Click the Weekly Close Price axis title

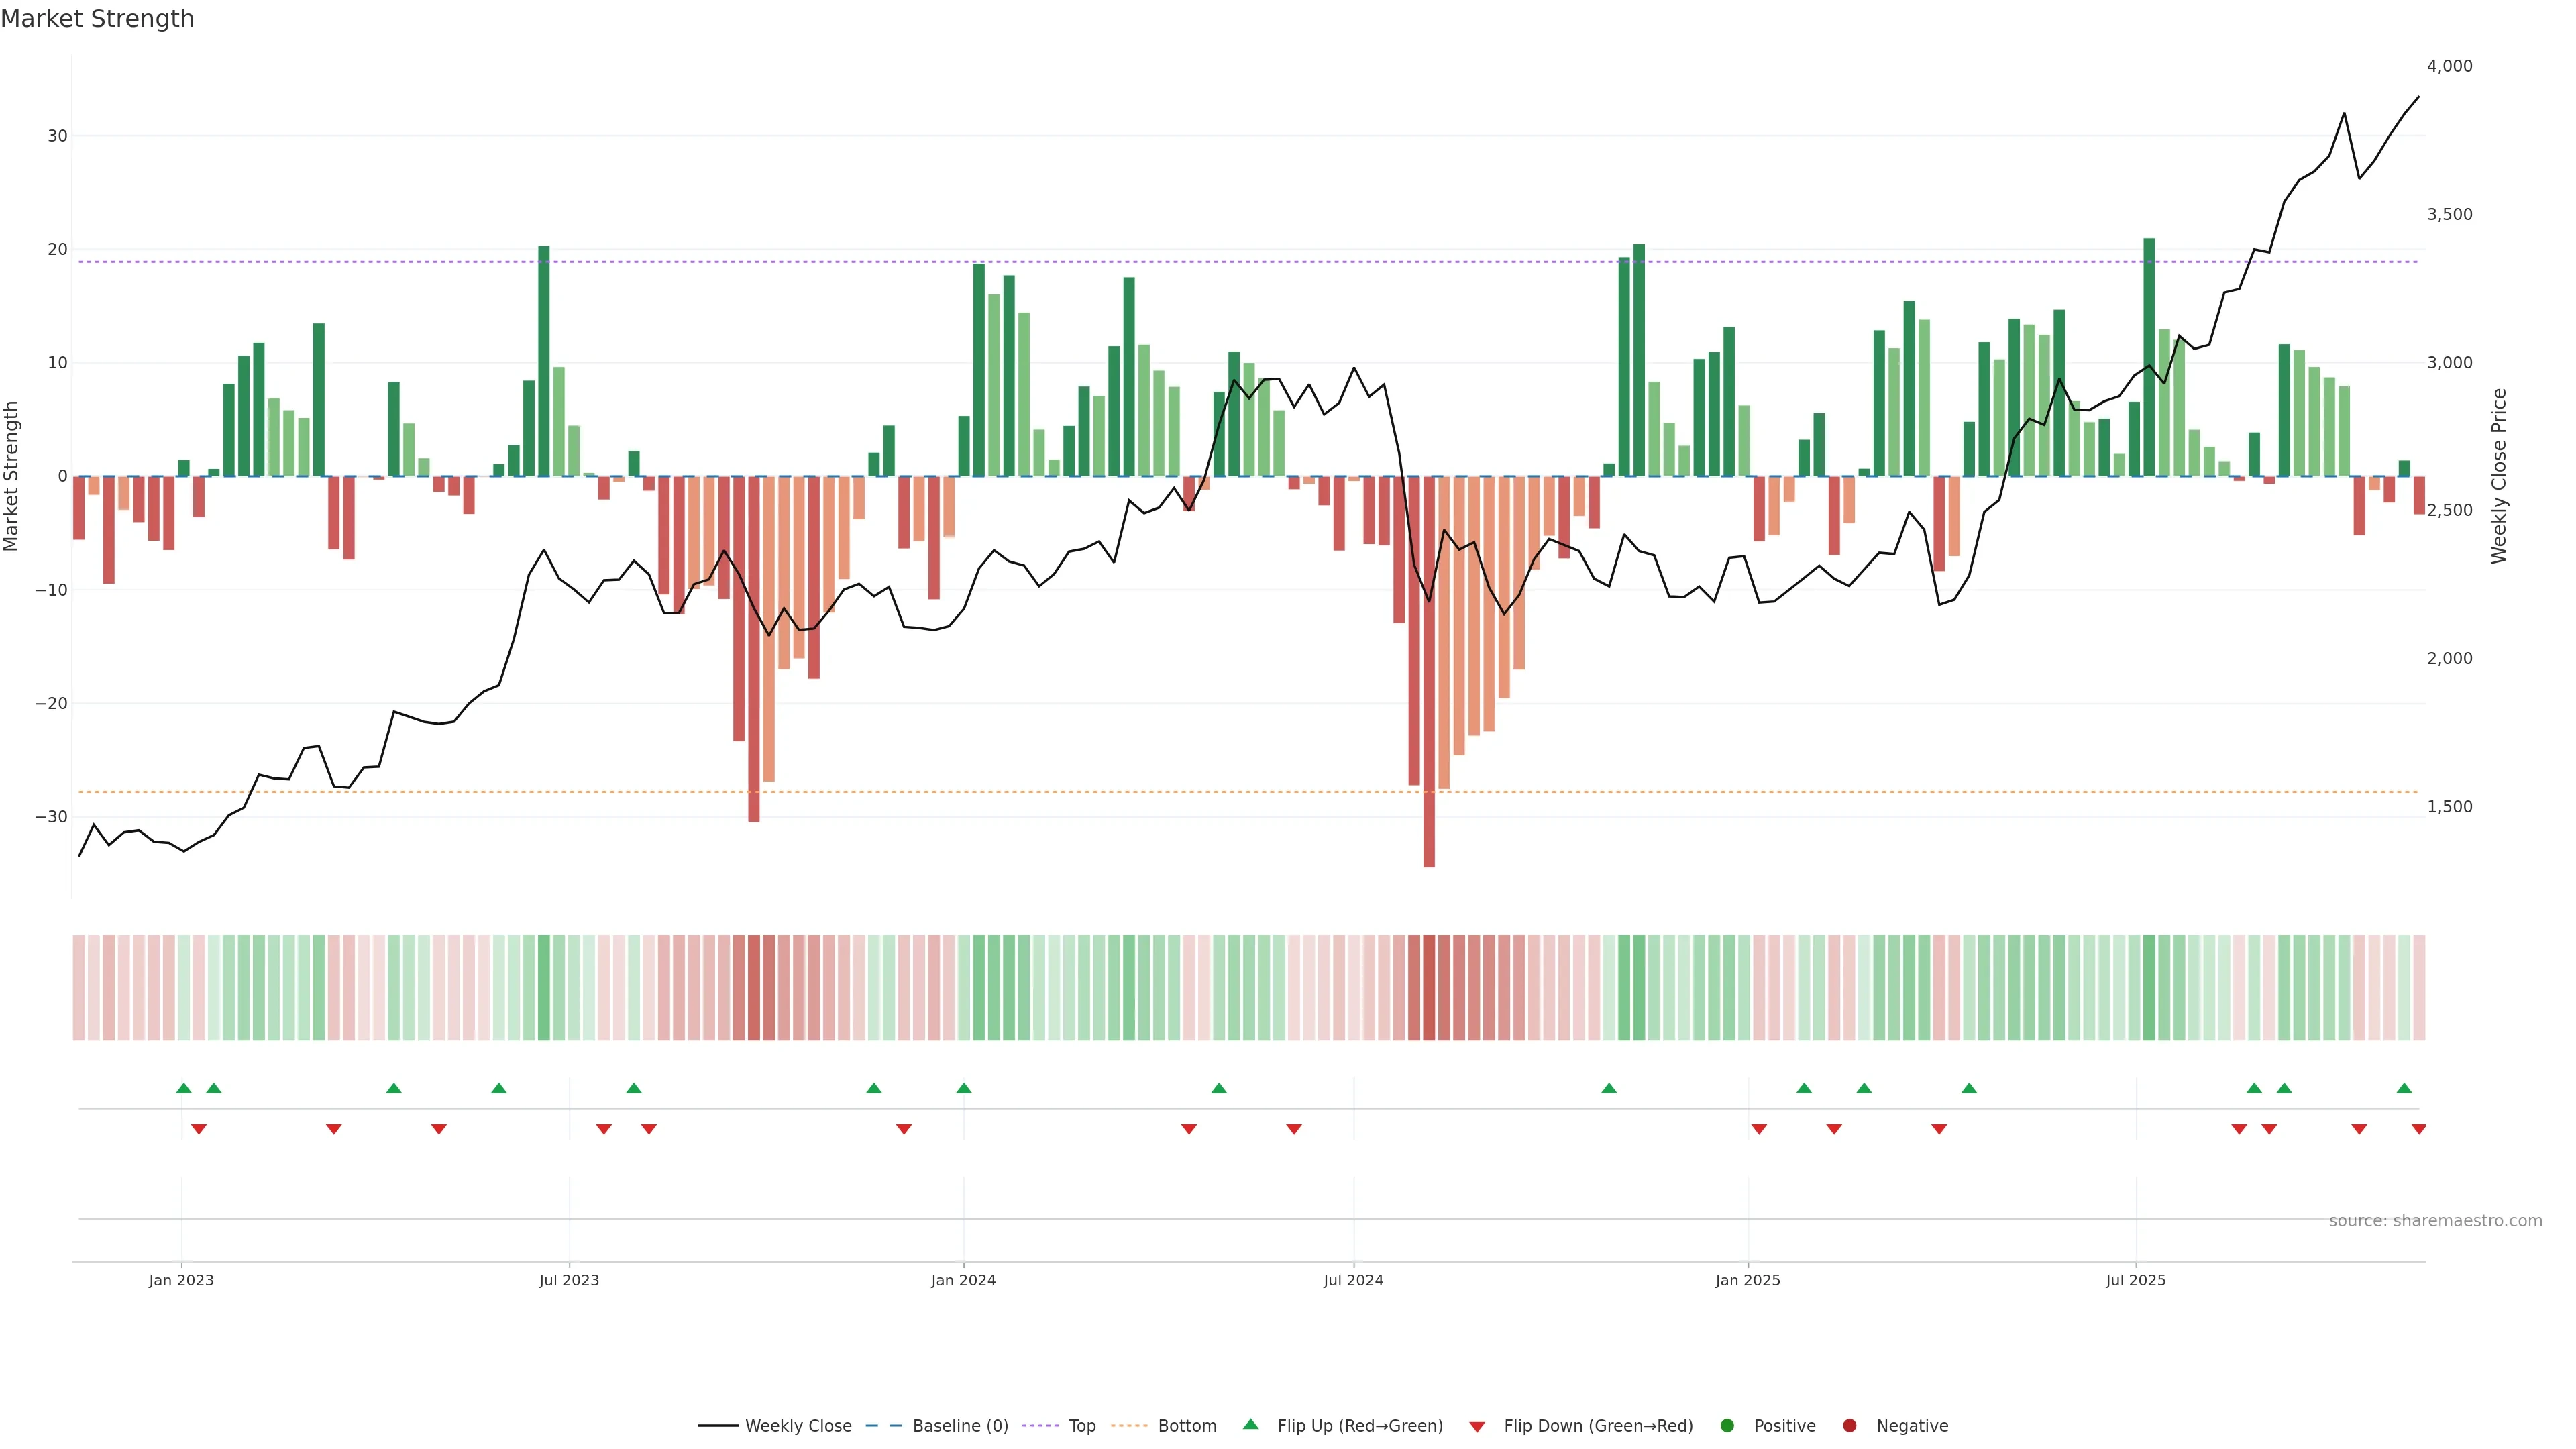click(2499, 476)
